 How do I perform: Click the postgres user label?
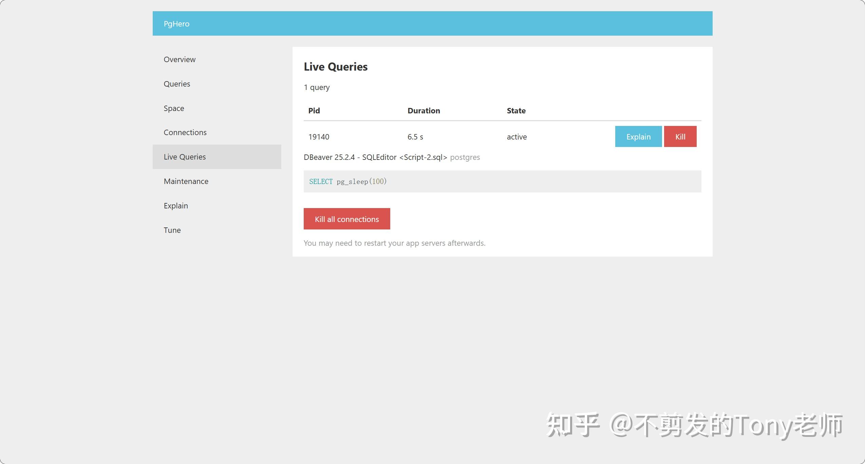465,157
